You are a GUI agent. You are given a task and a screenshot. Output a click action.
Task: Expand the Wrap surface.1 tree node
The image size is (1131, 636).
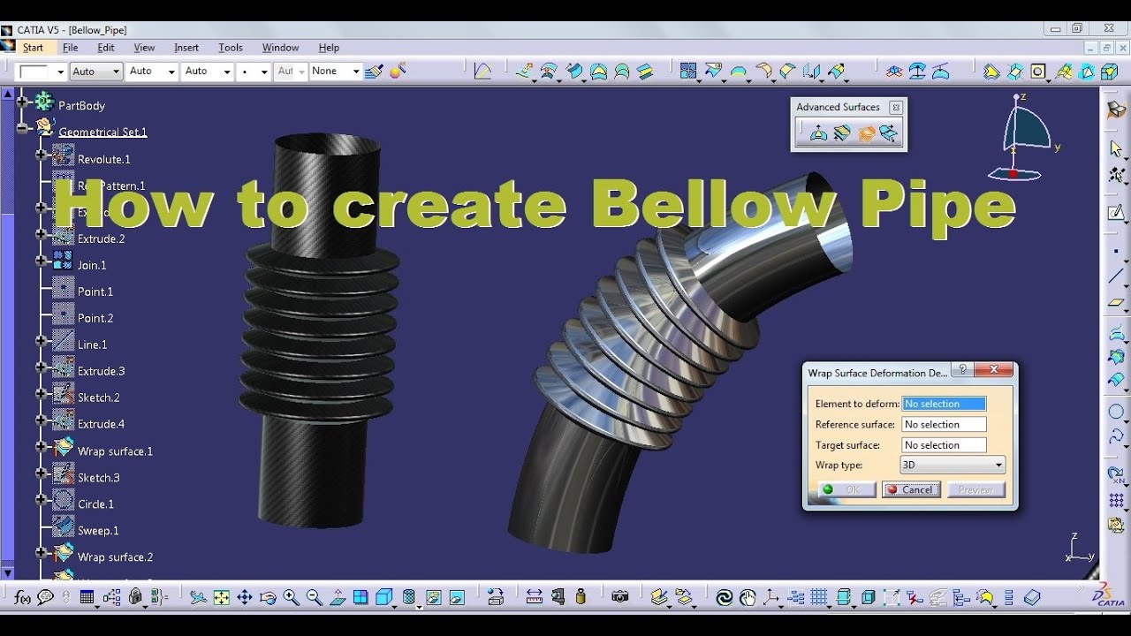point(41,447)
